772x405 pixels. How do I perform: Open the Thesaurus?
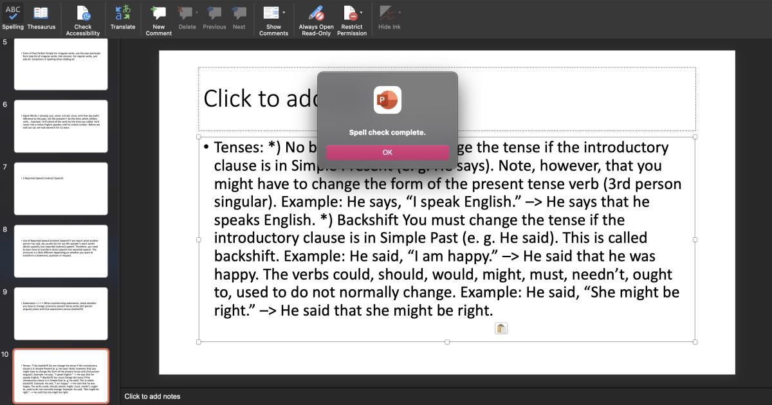click(x=40, y=16)
